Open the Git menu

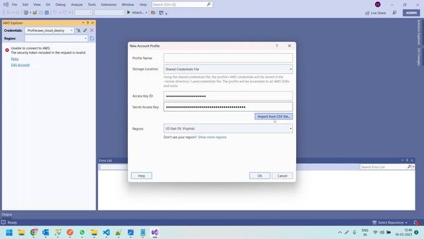pos(48,5)
